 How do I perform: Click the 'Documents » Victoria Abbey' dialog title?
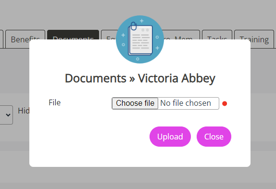[140, 78]
